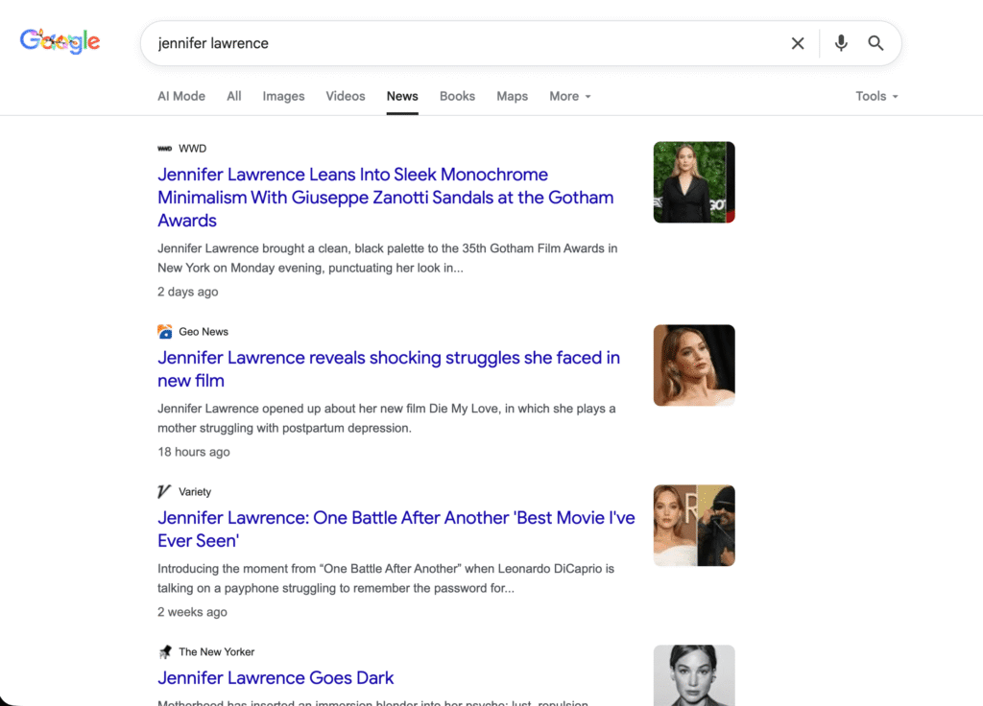This screenshot has width=983, height=706.
Task: Select the Maps tab
Action: tap(512, 96)
